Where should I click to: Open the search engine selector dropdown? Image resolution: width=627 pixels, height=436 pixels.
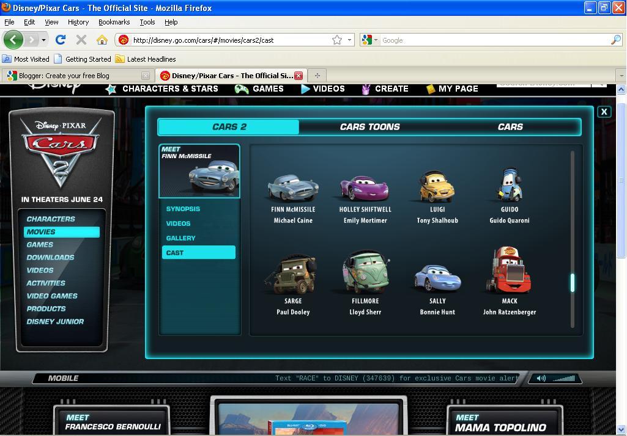[376, 40]
